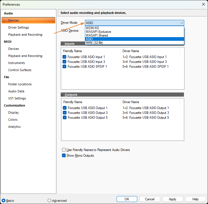Choose WASAPI Shared from the list
This screenshot has width=208, height=204.
coord(134,35)
